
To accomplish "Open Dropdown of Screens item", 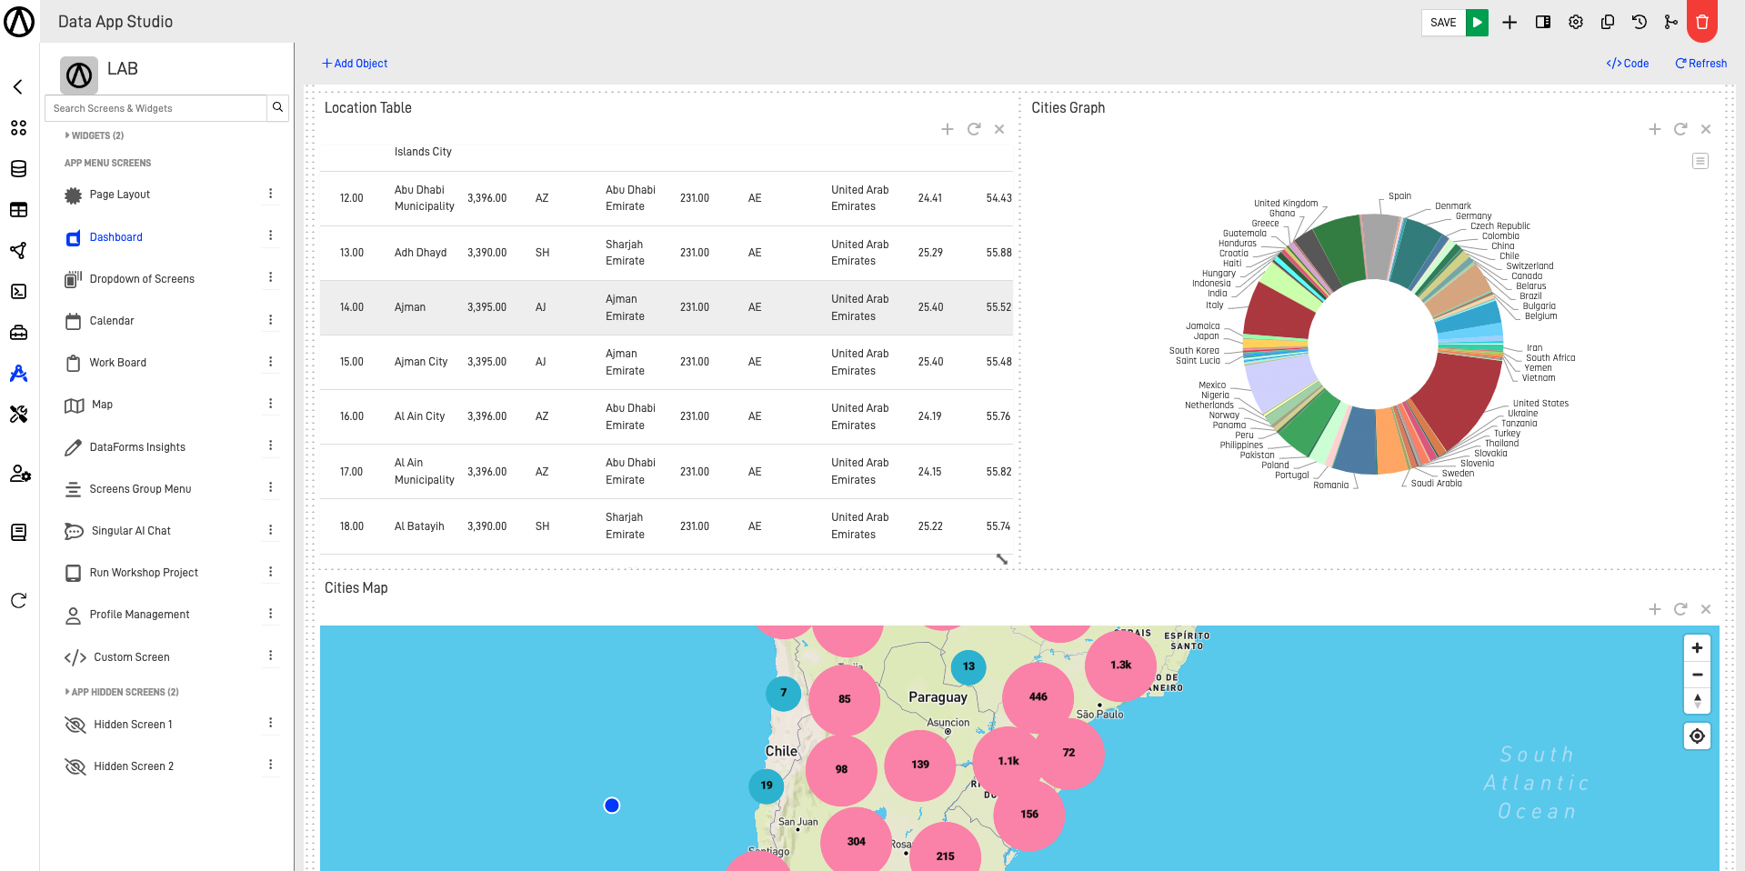I will click(142, 279).
